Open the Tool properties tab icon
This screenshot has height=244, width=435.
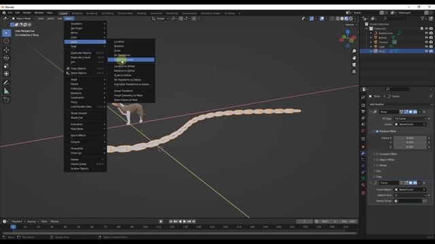pos(363,98)
